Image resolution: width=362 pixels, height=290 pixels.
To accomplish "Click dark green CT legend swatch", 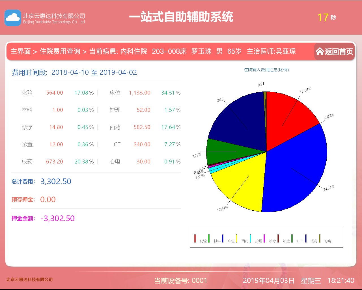I will coord(292,238).
